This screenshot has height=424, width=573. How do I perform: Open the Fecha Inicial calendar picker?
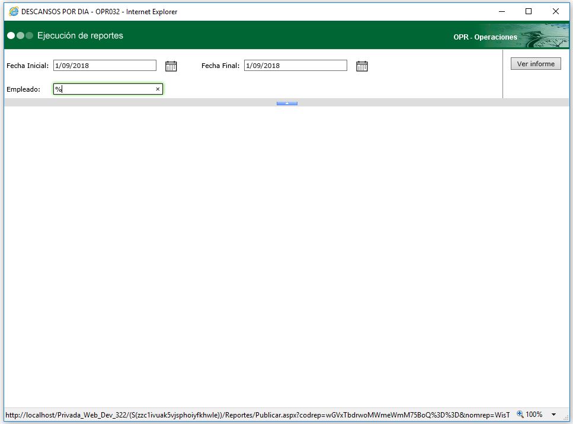tap(171, 66)
